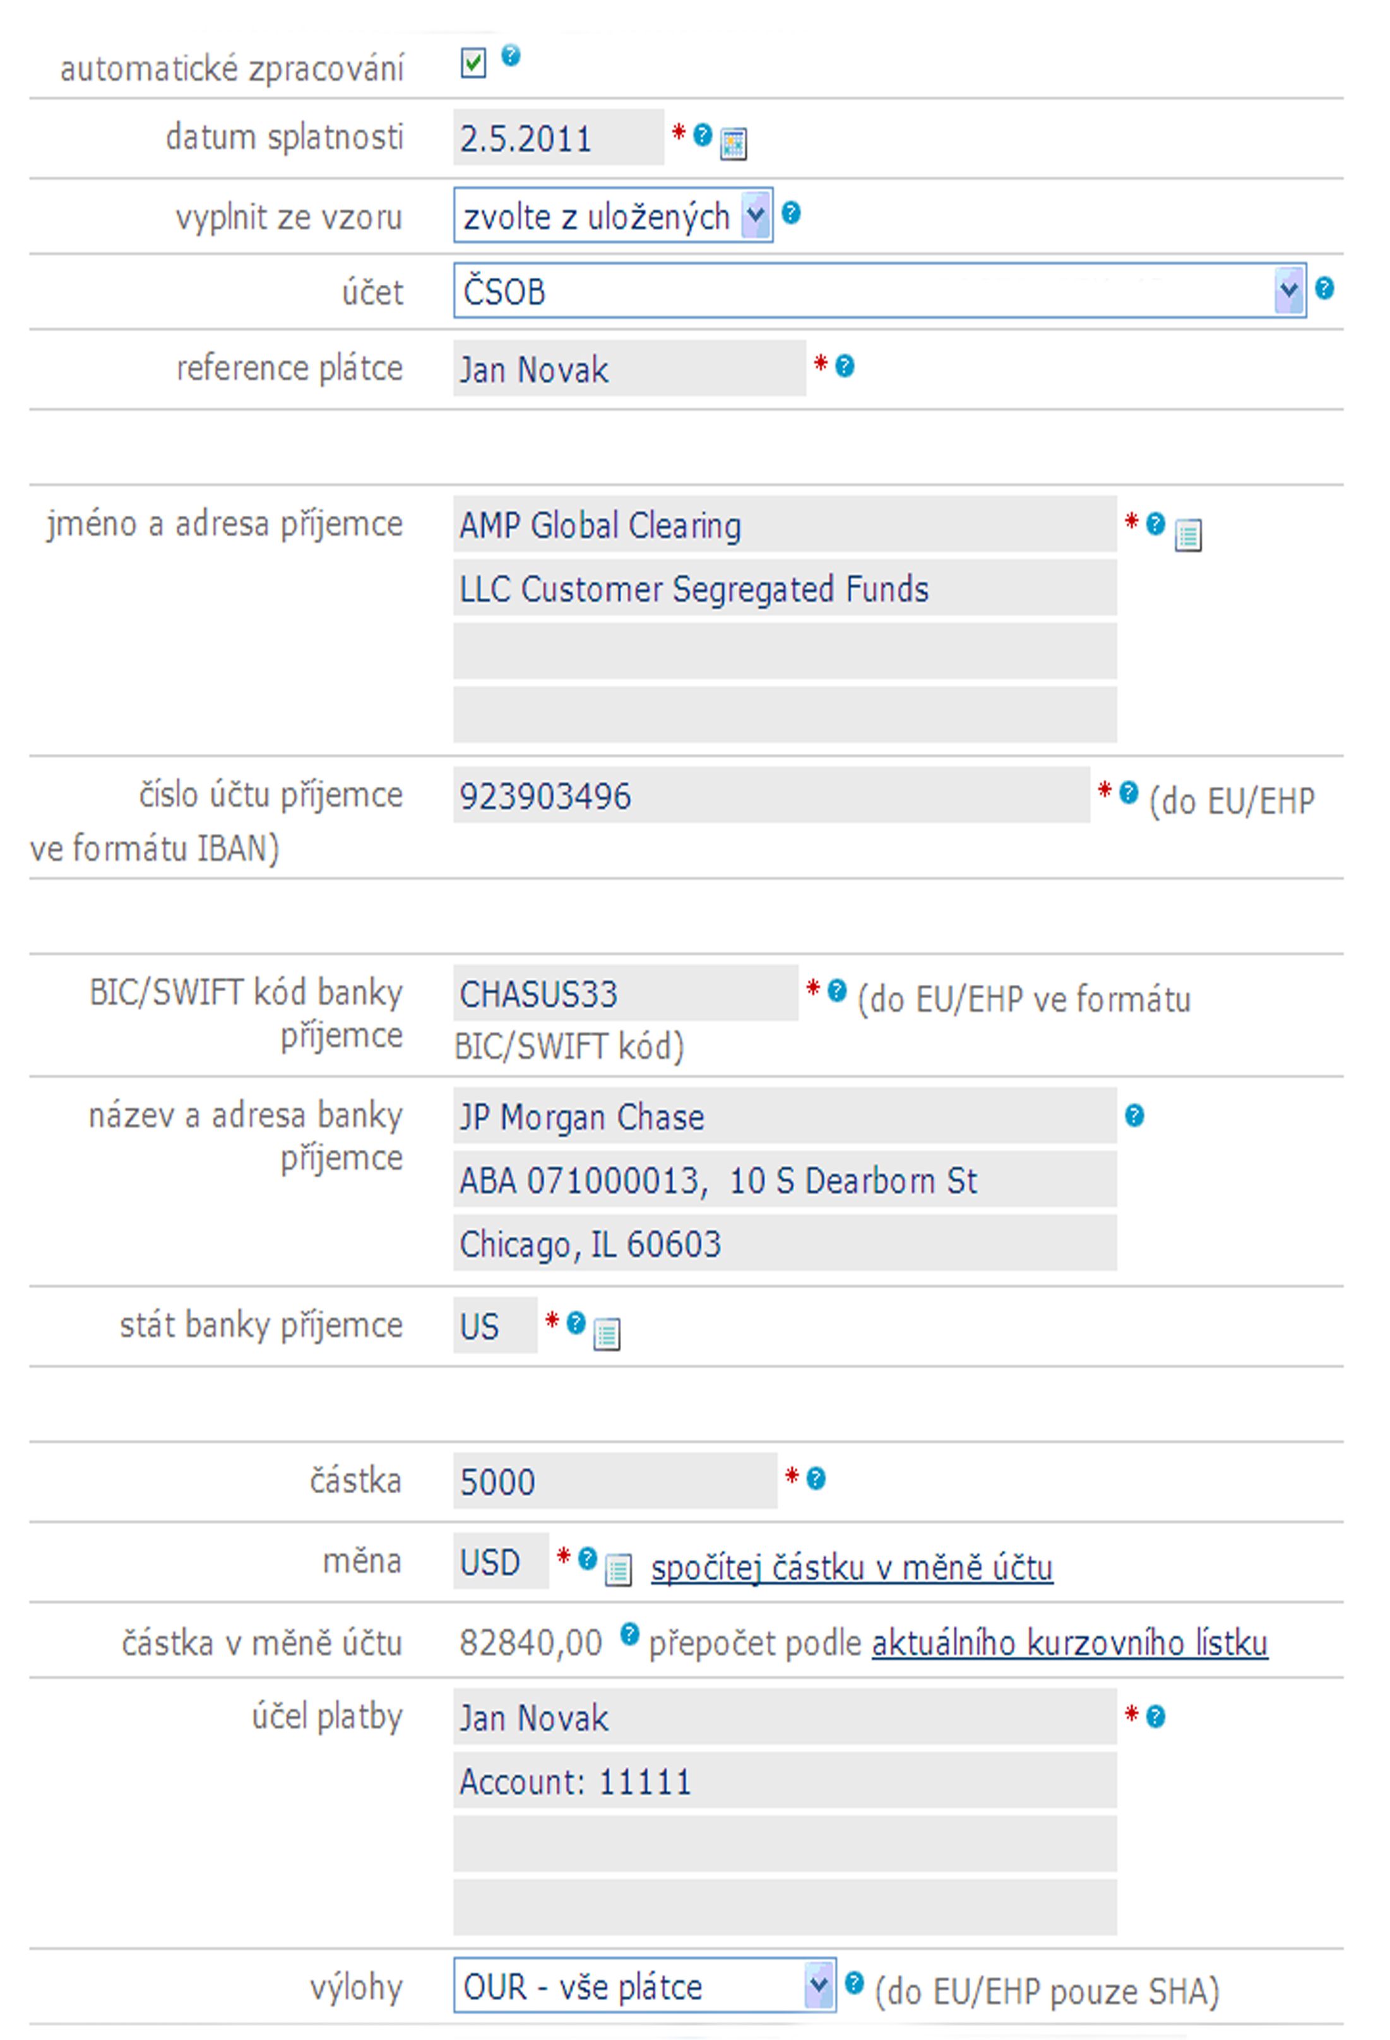This screenshot has width=1390, height=2040.
Task: Click help icon next to reference plátce field
Action: (x=844, y=366)
